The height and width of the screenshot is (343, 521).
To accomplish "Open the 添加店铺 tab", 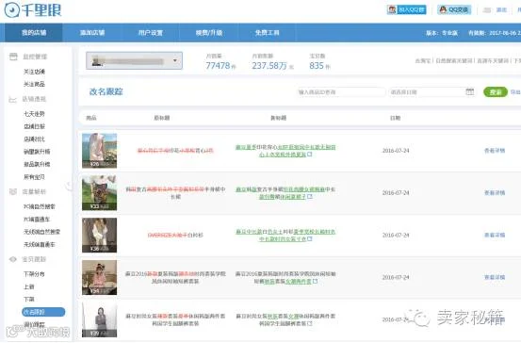I will 92,33.
